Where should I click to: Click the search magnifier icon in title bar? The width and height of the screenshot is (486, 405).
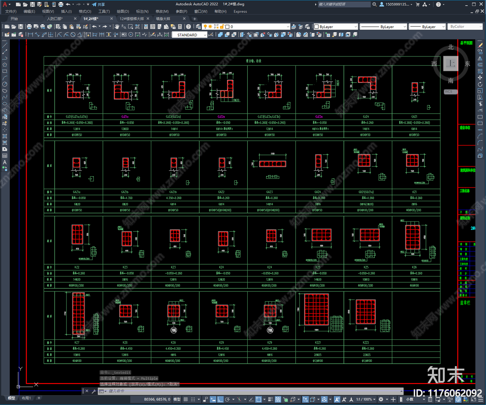(x=375, y=4)
